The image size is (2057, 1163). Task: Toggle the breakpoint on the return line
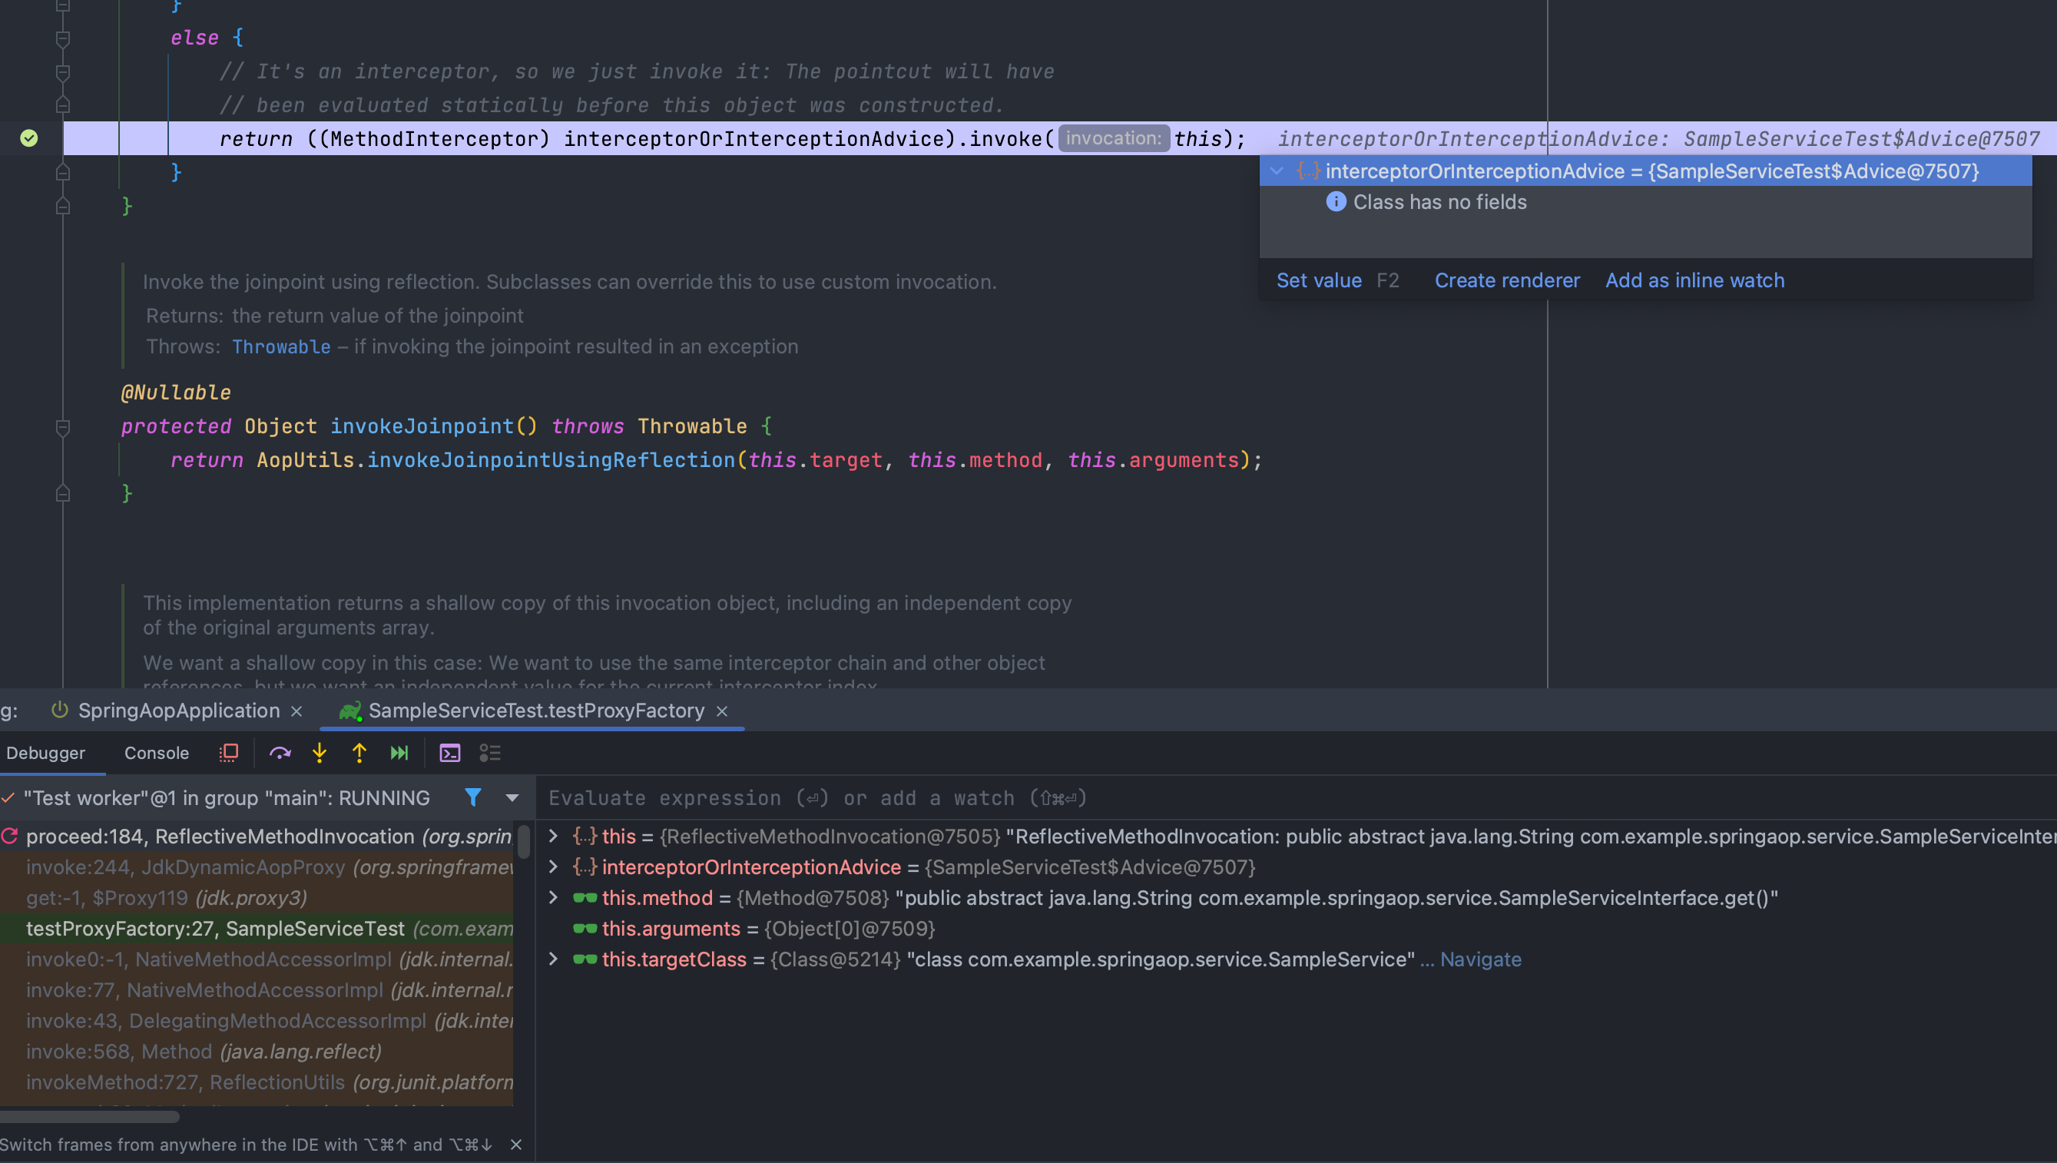click(28, 138)
